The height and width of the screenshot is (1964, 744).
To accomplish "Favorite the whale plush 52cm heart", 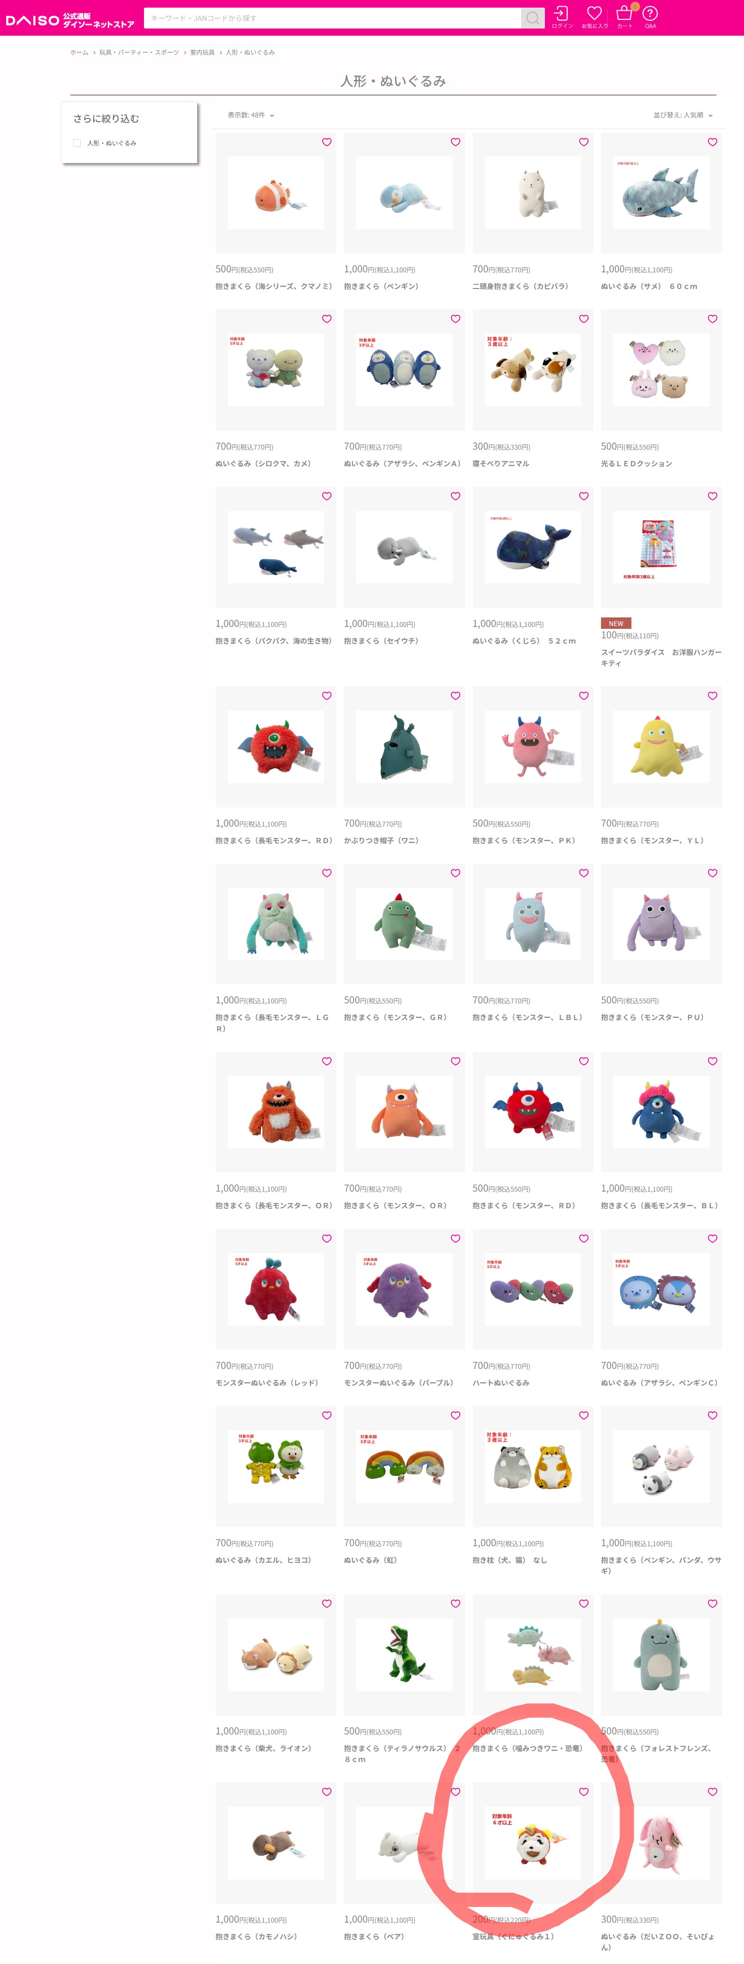I will (583, 496).
